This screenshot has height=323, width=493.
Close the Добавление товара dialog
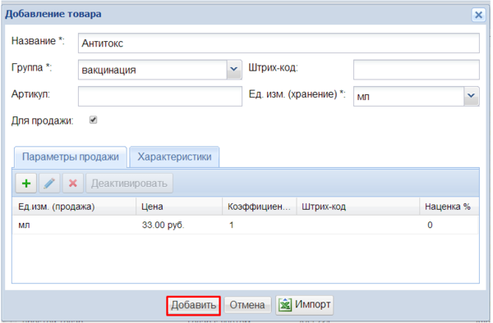478,15
